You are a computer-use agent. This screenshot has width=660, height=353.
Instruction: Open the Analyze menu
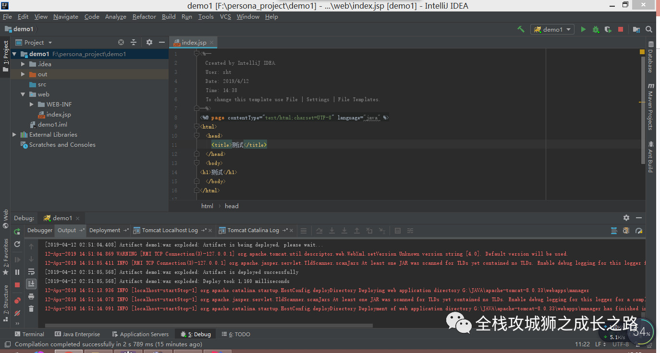point(115,16)
